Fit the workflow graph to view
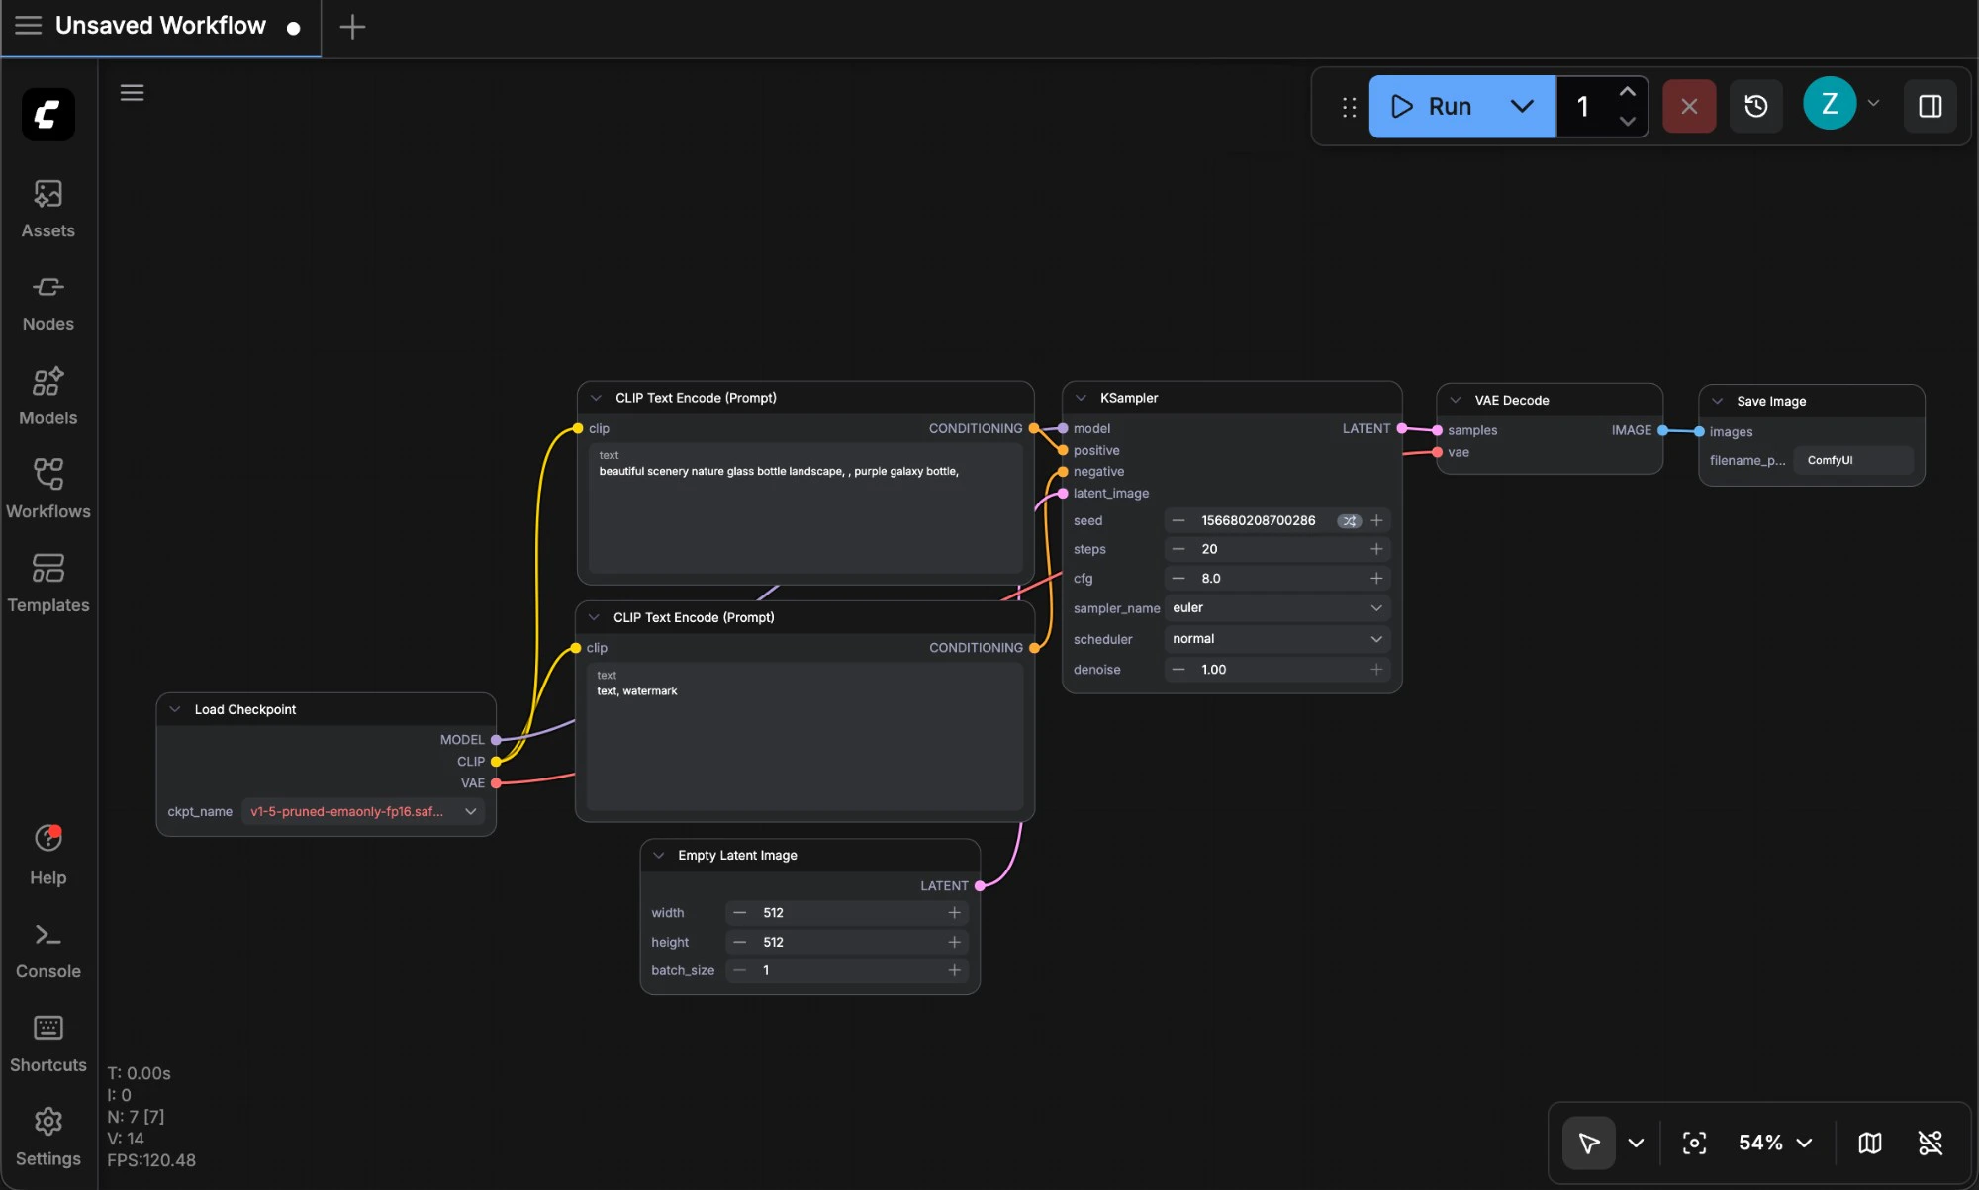The image size is (1979, 1190). (x=1694, y=1143)
